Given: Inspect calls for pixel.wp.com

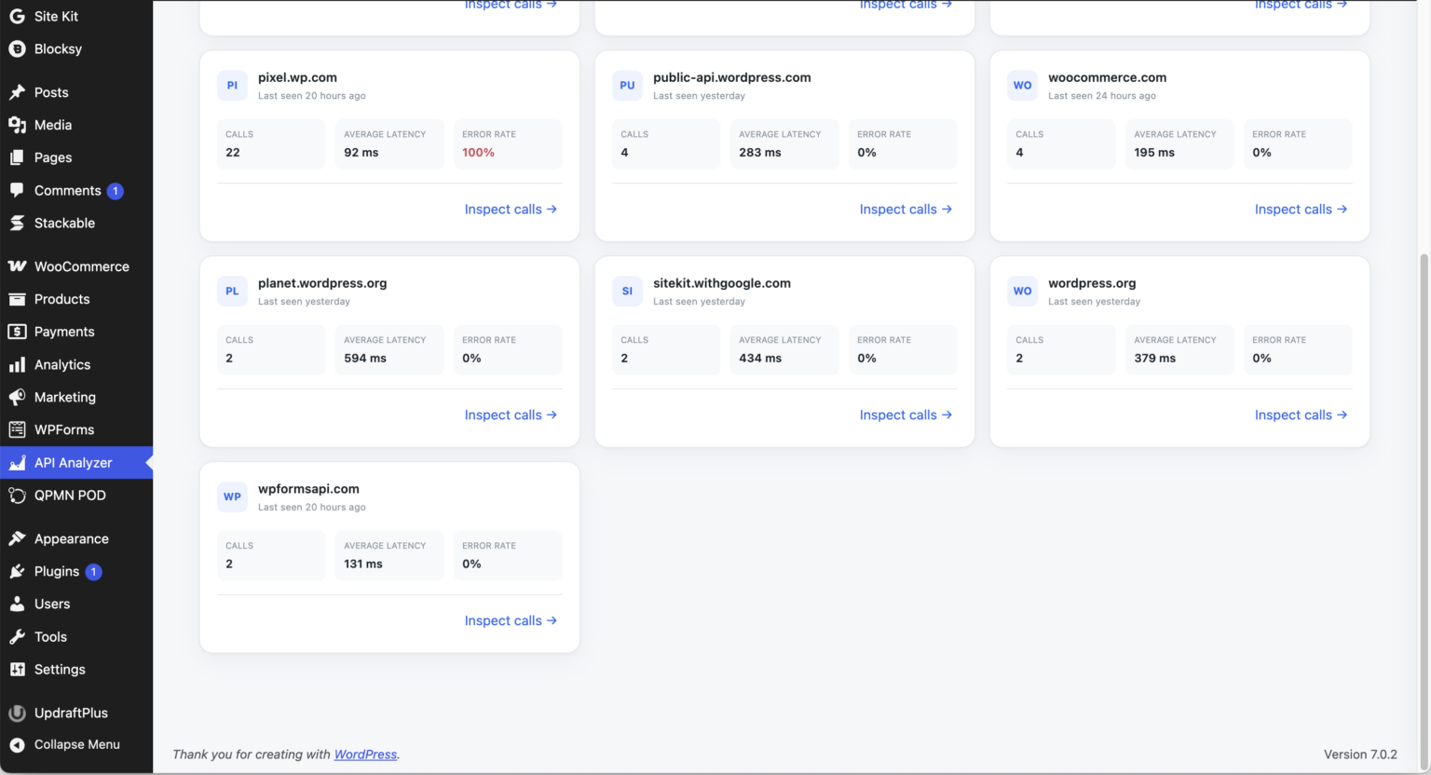Looking at the screenshot, I should (511, 210).
